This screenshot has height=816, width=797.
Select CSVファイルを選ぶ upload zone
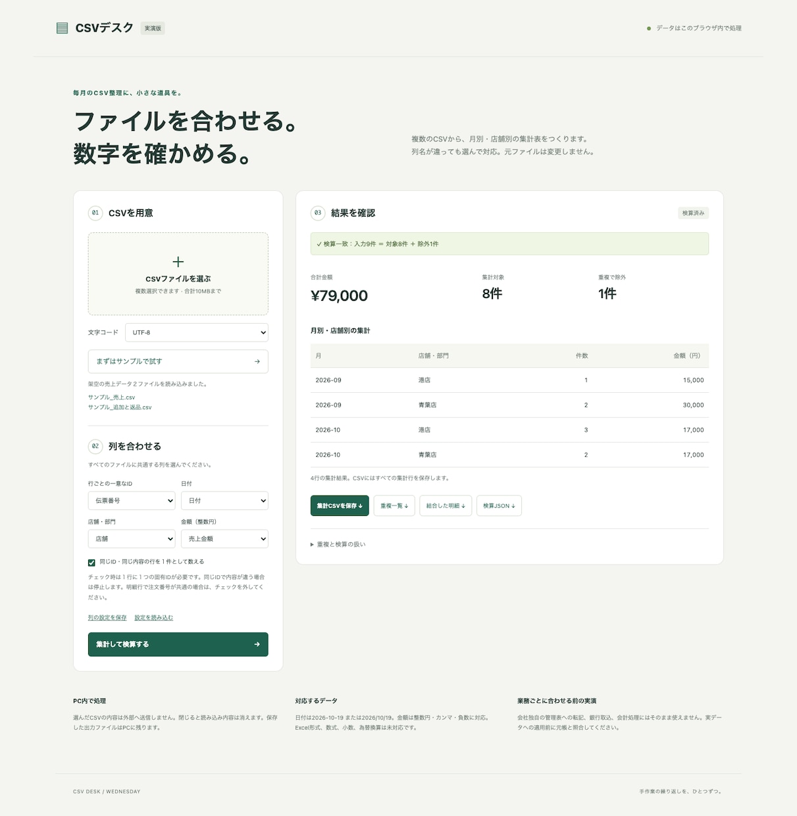click(178, 274)
